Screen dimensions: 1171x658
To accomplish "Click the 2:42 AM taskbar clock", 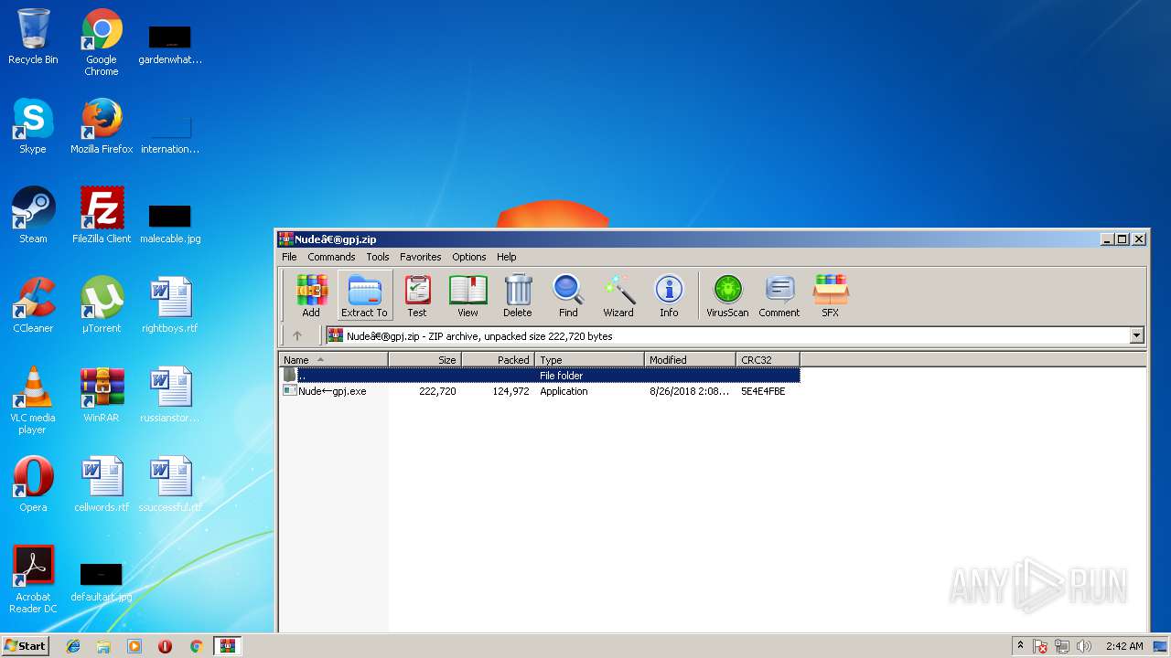I will [1124, 646].
